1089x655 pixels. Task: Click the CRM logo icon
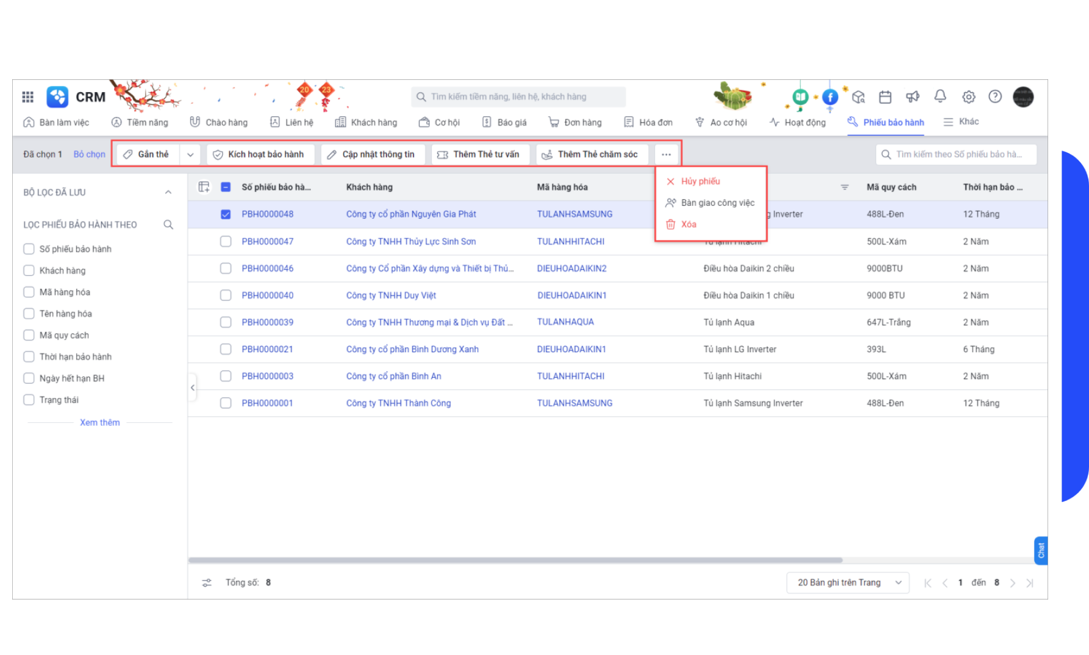click(x=57, y=97)
